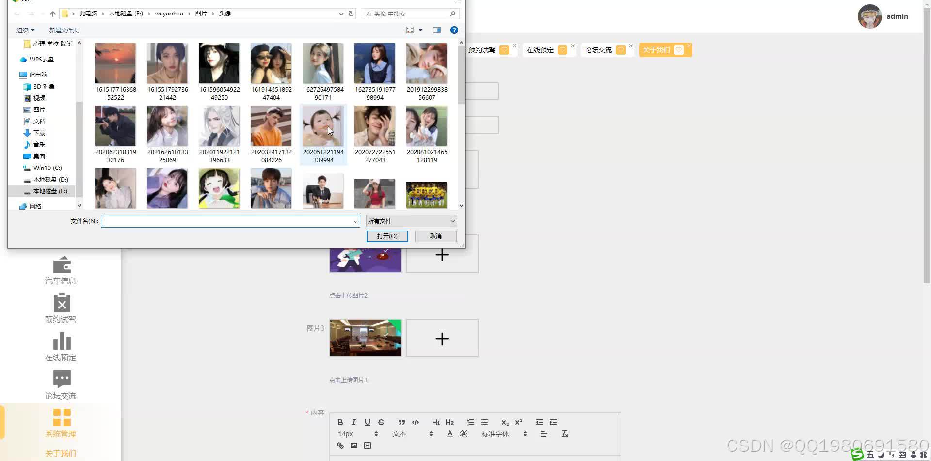Open 预约试驾 in the sidebar

61,308
